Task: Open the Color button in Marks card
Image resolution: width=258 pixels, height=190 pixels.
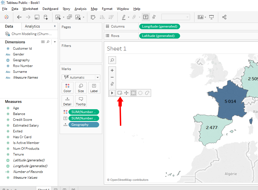Action: pos(67,88)
